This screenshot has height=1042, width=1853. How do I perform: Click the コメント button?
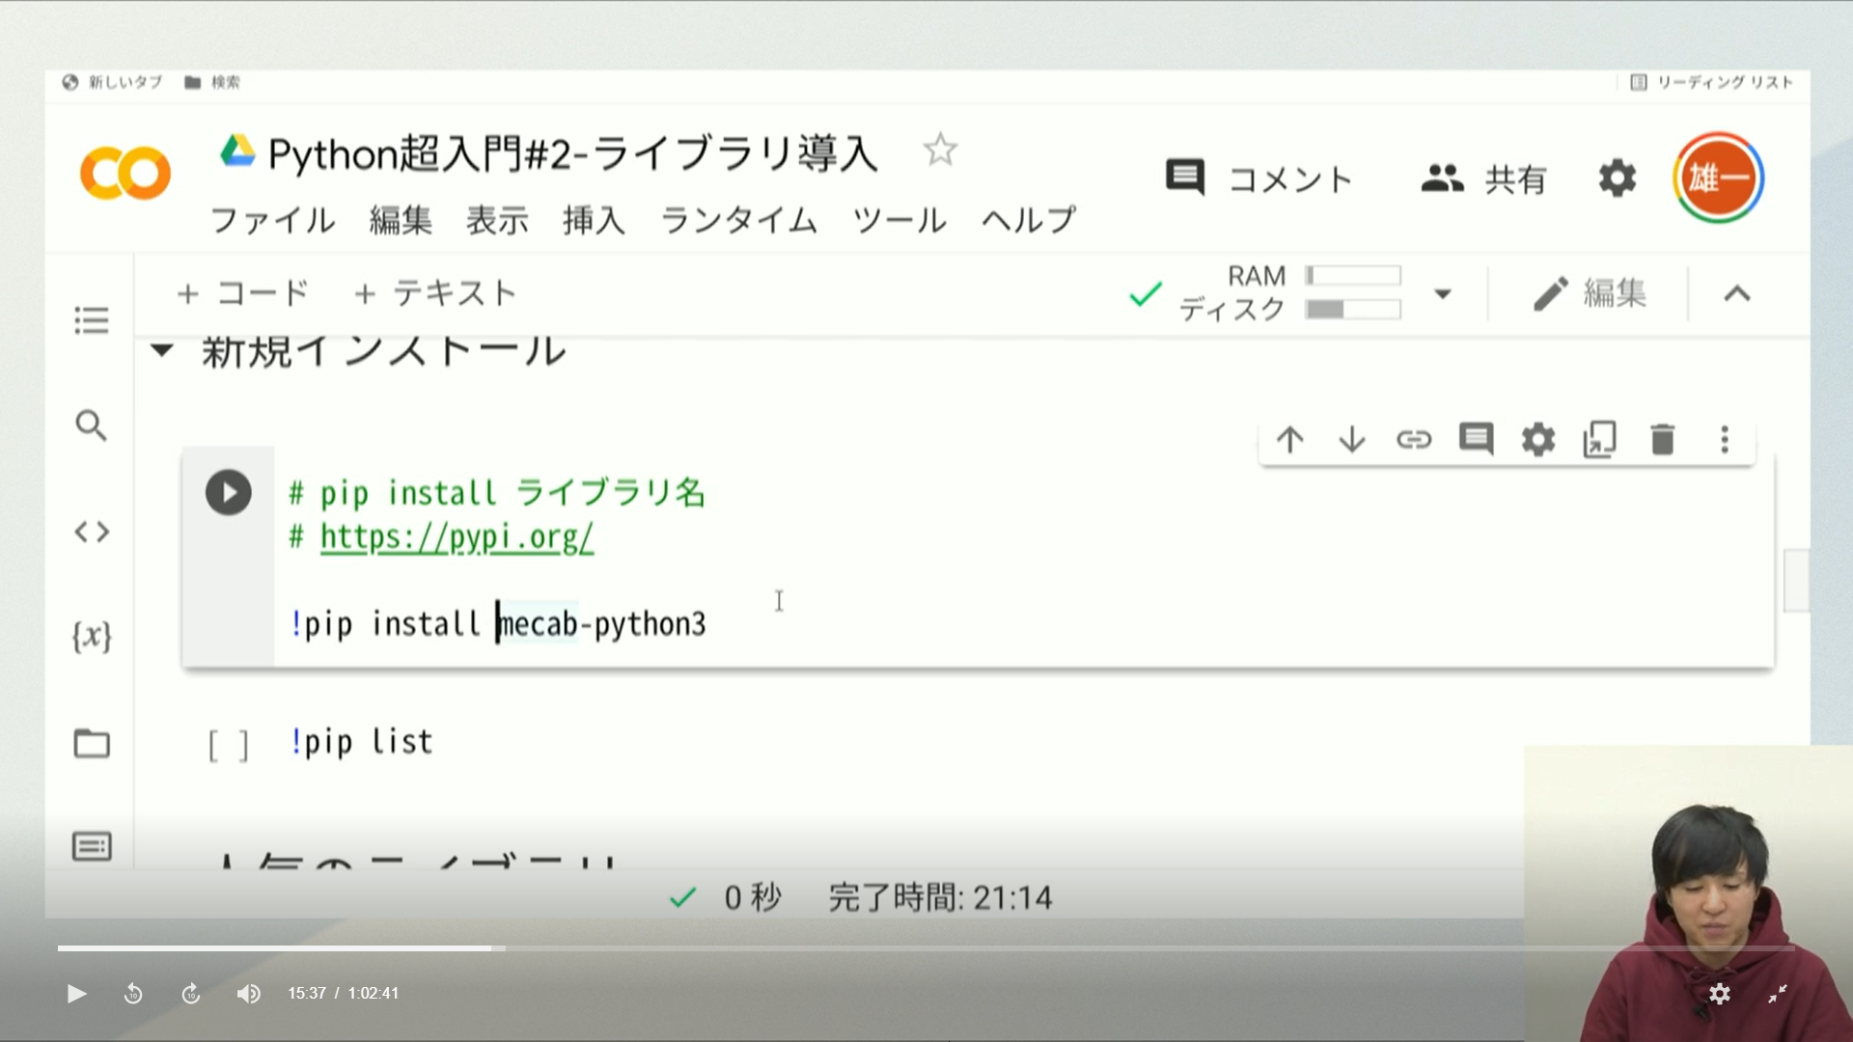[x=1259, y=178]
